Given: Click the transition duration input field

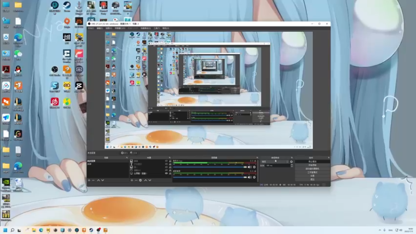Looking at the screenshot, I should (x=278, y=165).
